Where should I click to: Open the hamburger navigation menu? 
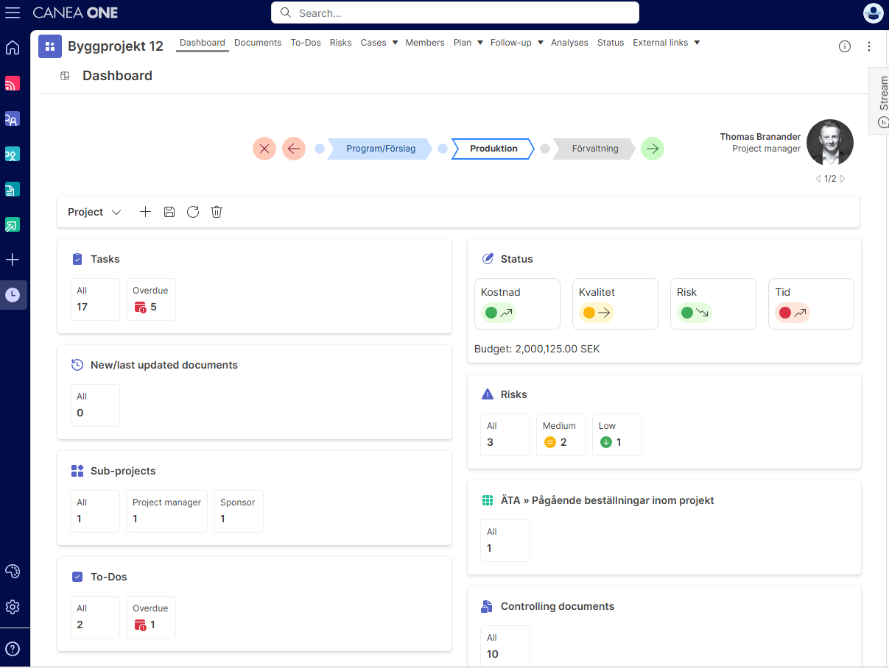(x=13, y=13)
